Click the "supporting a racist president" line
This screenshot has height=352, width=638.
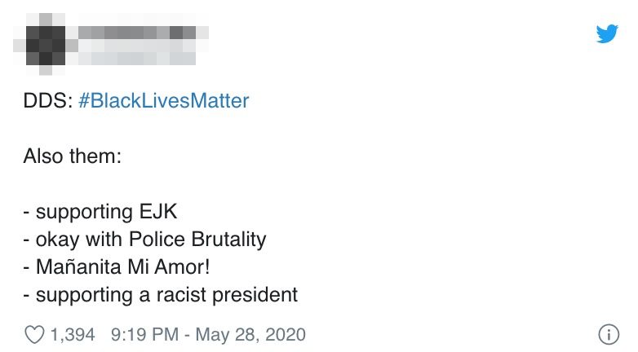pos(161,296)
